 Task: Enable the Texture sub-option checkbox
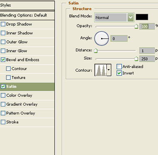coord(8,77)
